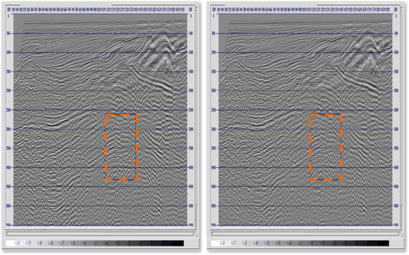
Task: Click the right panel's grayscale amplitude color bar
Action: point(300,243)
